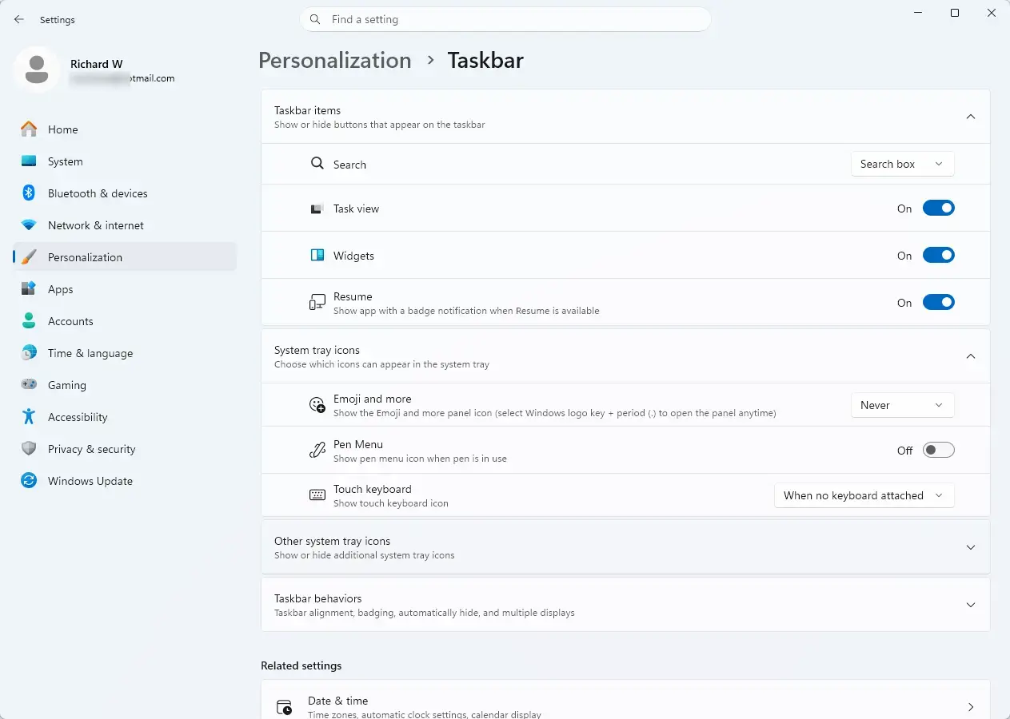Viewport: 1010px width, 719px height.
Task: Open the Emoji and more Never dropdown
Action: 902,405
